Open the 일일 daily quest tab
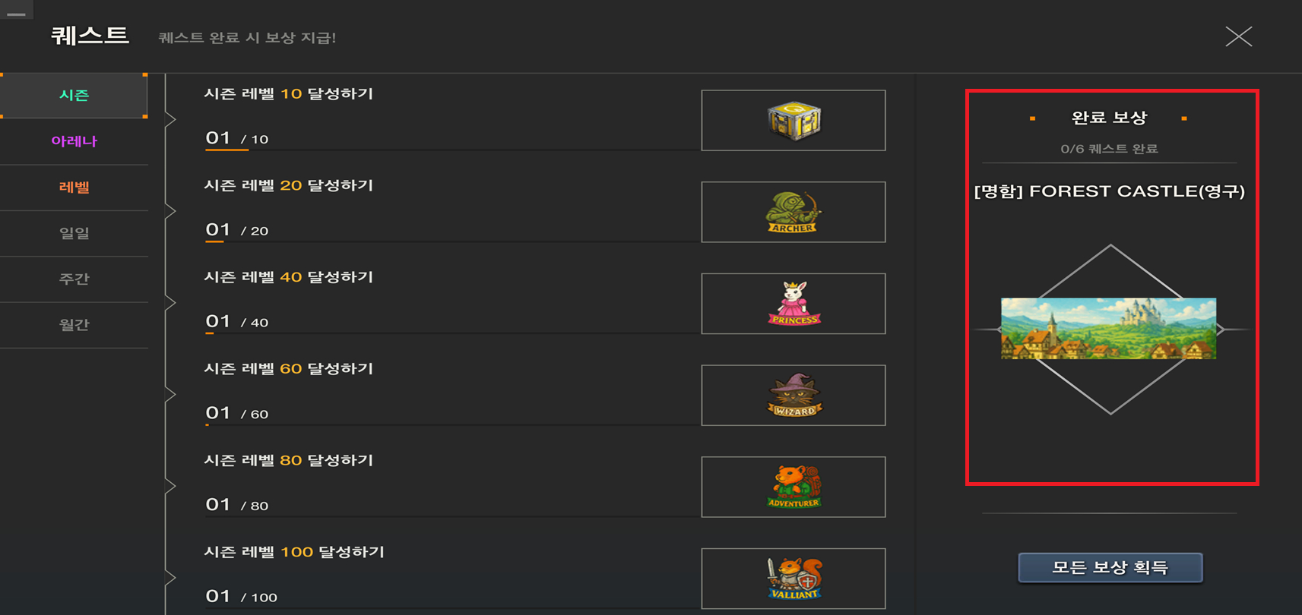 pos(74,233)
